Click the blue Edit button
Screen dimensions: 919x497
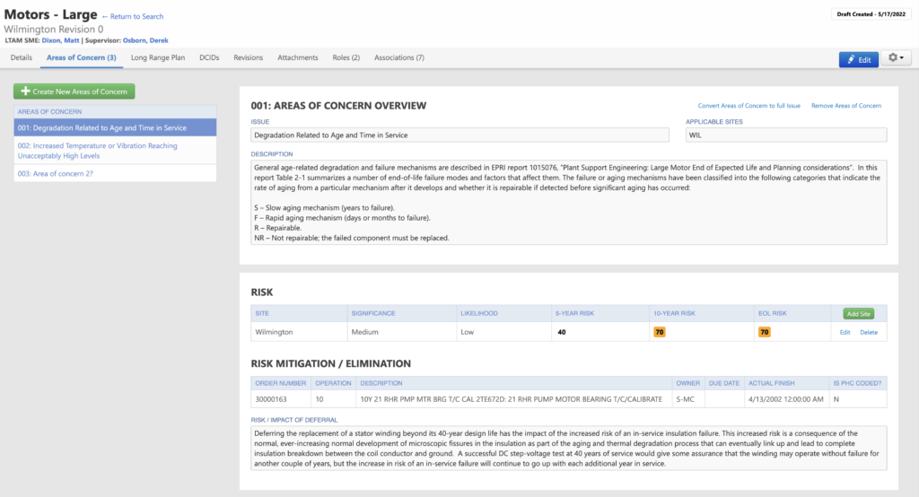point(858,59)
